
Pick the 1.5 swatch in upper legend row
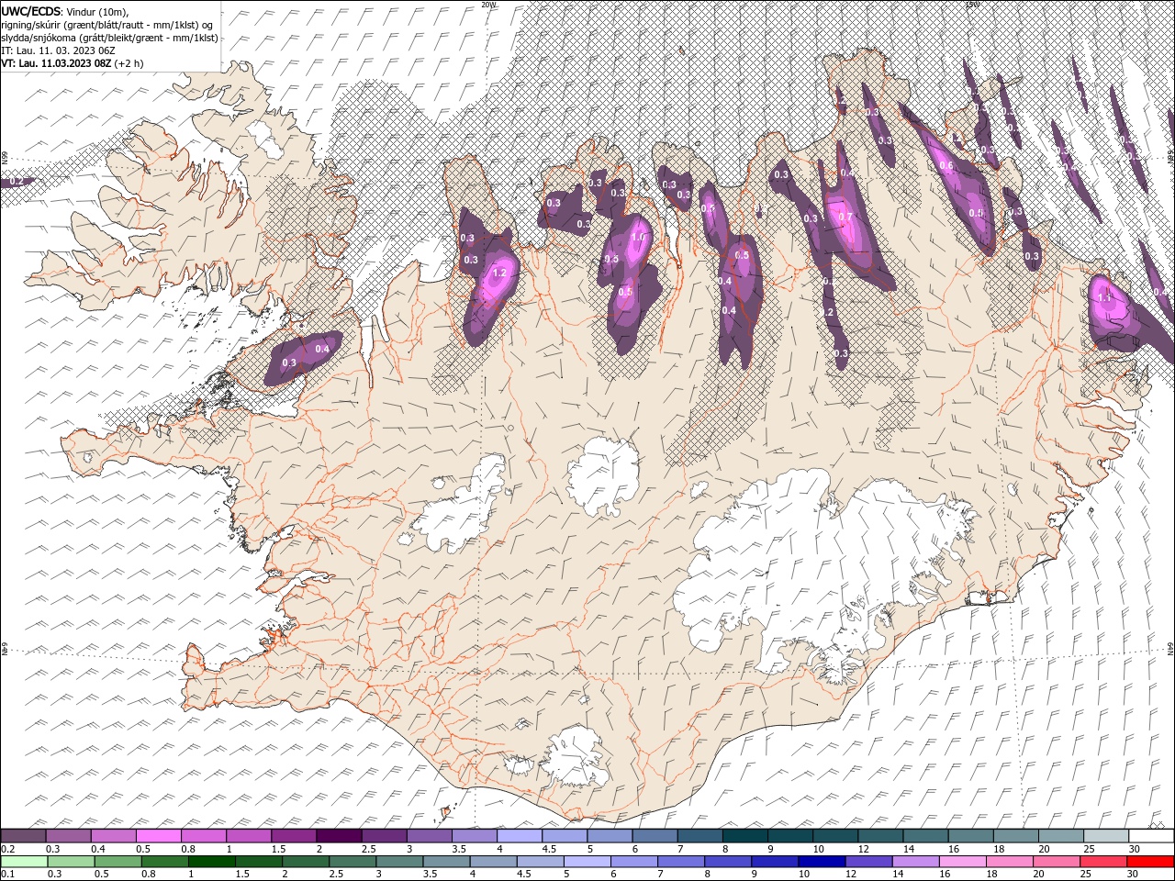(x=294, y=836)
